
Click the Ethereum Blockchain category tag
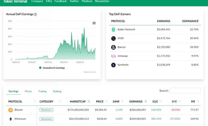pyautogui.click(x=46, y=119)
